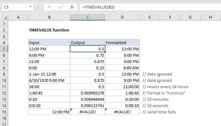Click the '// 10 minutes' note
The image size is (221, 126).
pyautogui.click(x=155, y=100)
